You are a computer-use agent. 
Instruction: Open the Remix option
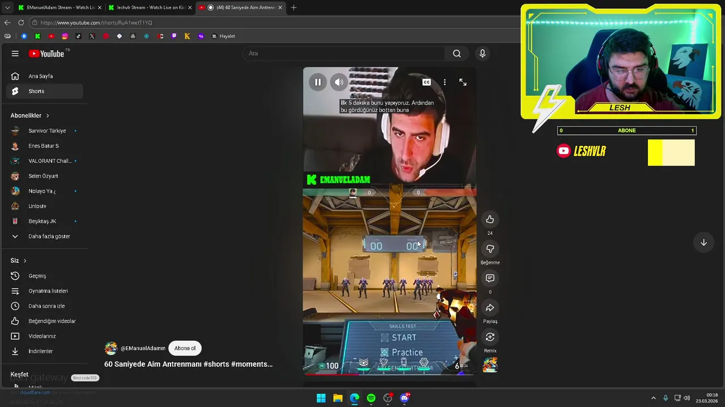(490, 337)
